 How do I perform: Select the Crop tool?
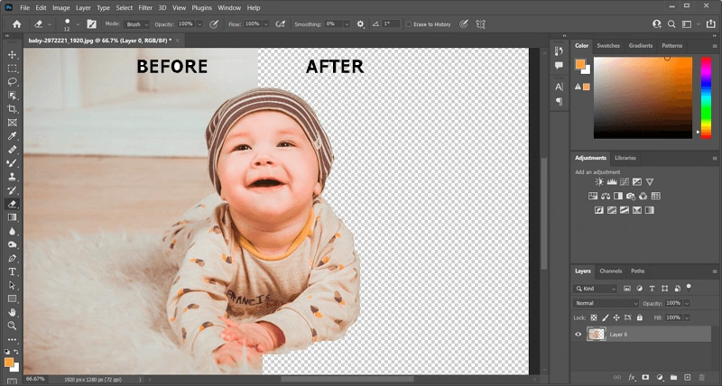(12, 109)
